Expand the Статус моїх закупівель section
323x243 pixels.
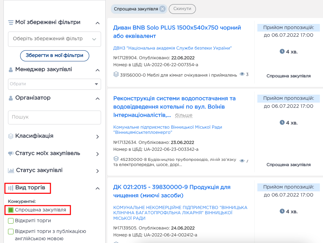point(98,154)
